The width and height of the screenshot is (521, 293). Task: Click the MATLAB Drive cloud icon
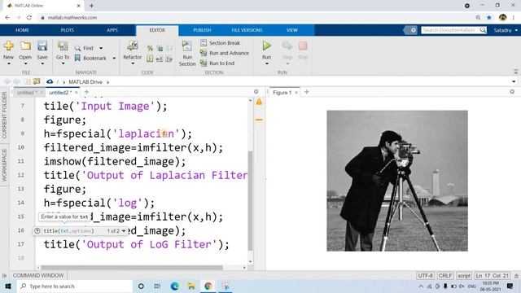[x=50, y=81]
